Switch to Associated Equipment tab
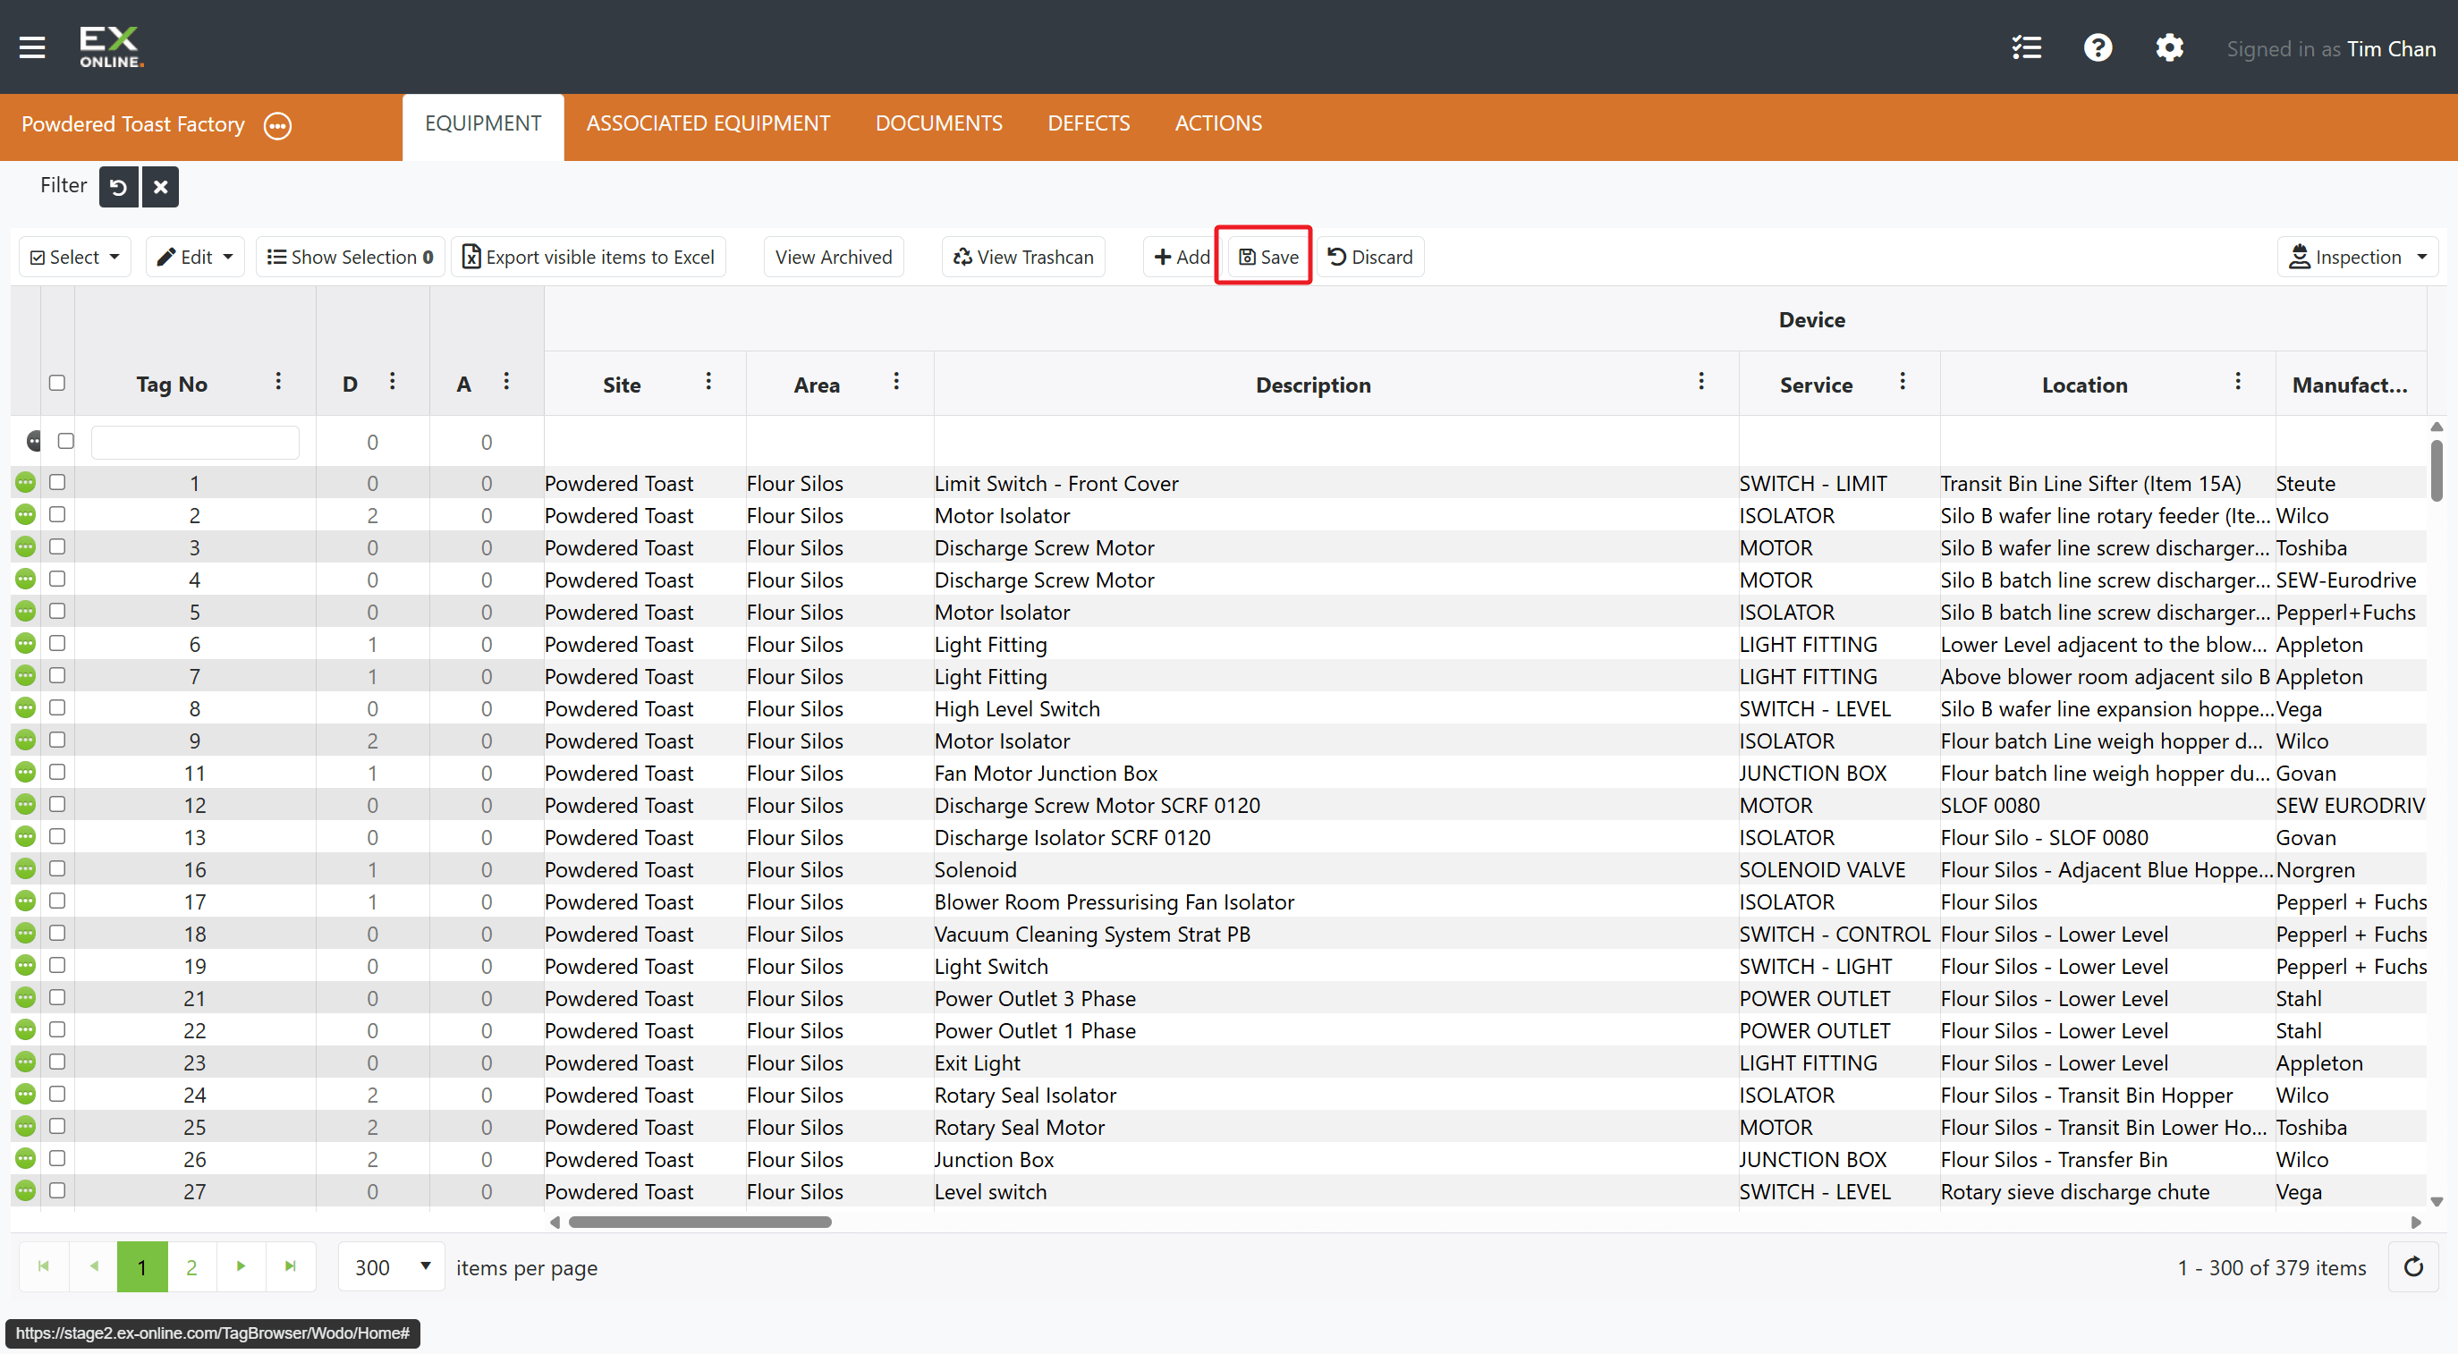Viewport: 2458px width, 1354px height. point(708,123)
